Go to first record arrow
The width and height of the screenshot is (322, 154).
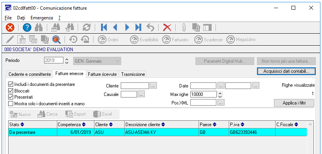tap(104, 27)
